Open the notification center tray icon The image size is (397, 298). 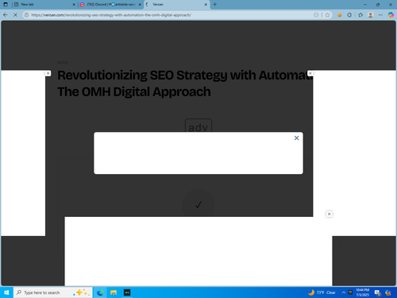click(378, 292)
